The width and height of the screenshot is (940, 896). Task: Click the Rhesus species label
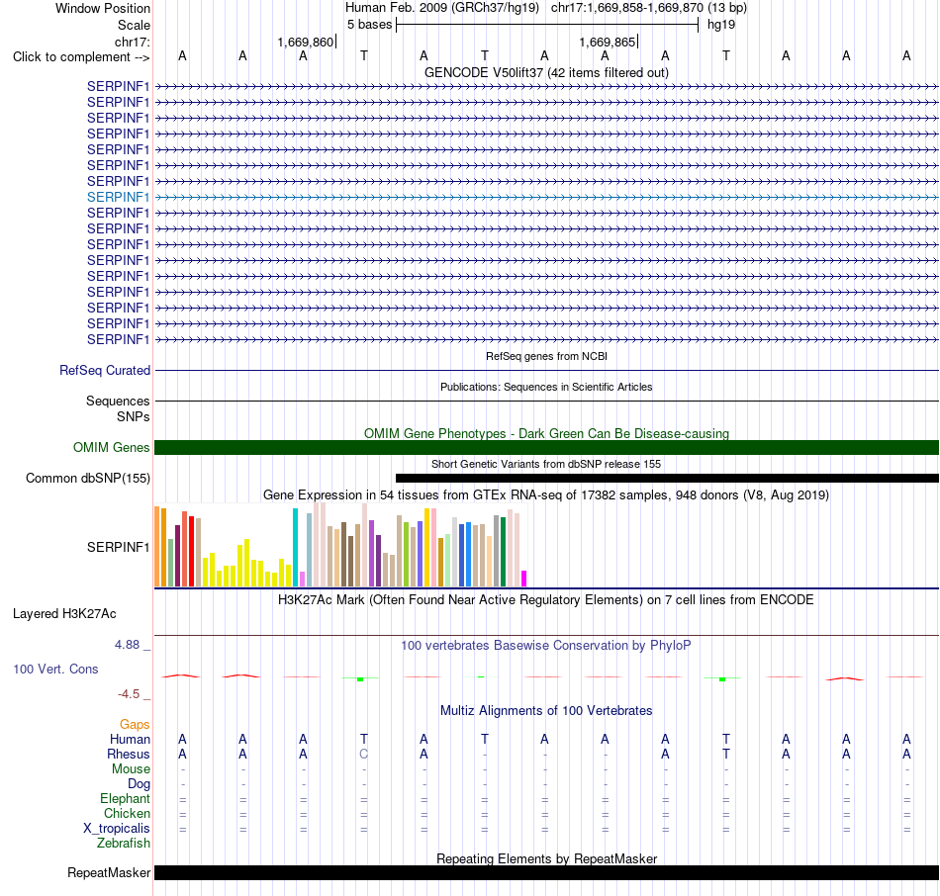click(129, 754)
